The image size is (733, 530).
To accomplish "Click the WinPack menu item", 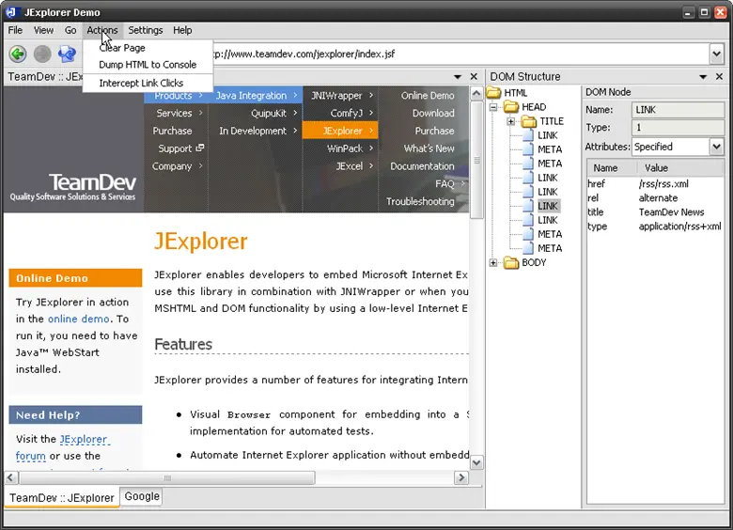I will tap(345, 148).
